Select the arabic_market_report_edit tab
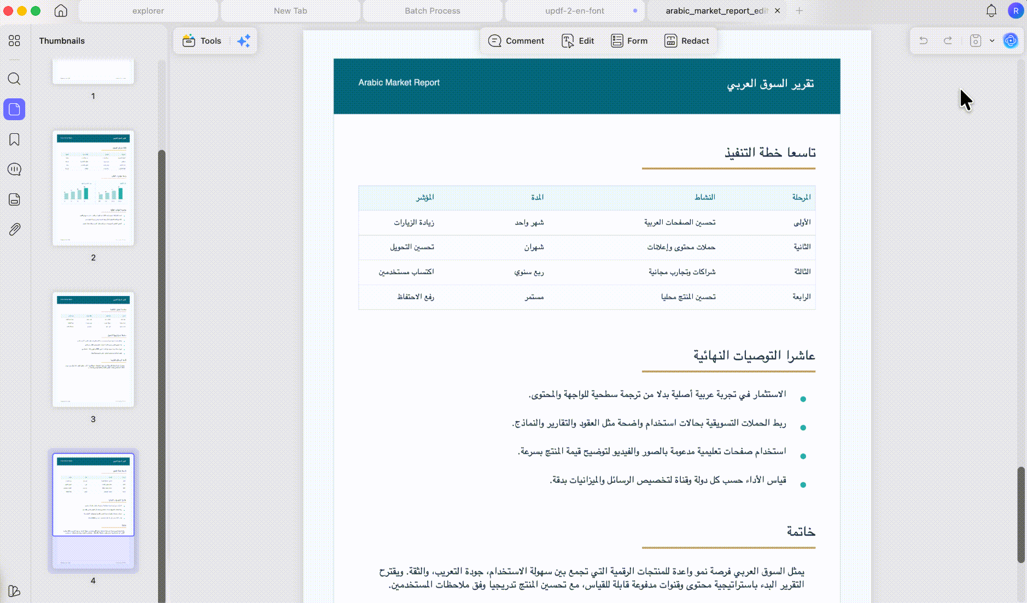1027x603 pixels. [716, 11]
